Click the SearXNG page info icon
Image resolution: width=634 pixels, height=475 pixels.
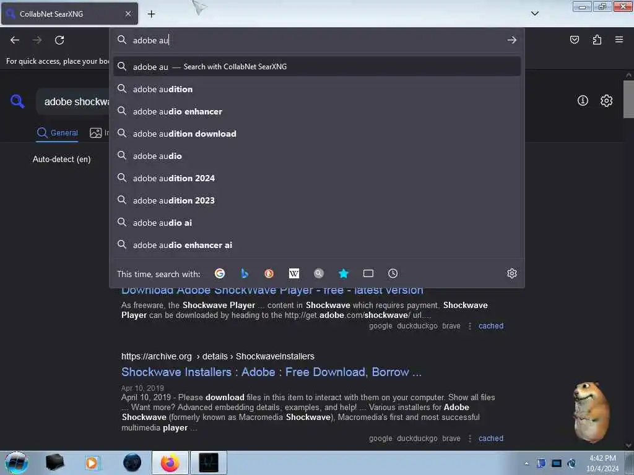(x=583, y=101)
